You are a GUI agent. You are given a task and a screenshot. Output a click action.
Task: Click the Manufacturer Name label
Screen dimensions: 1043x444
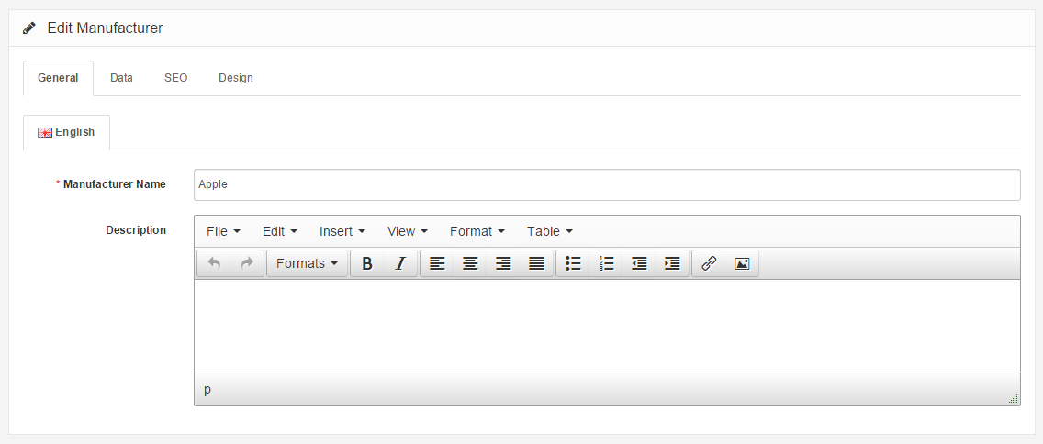[115, 184]
